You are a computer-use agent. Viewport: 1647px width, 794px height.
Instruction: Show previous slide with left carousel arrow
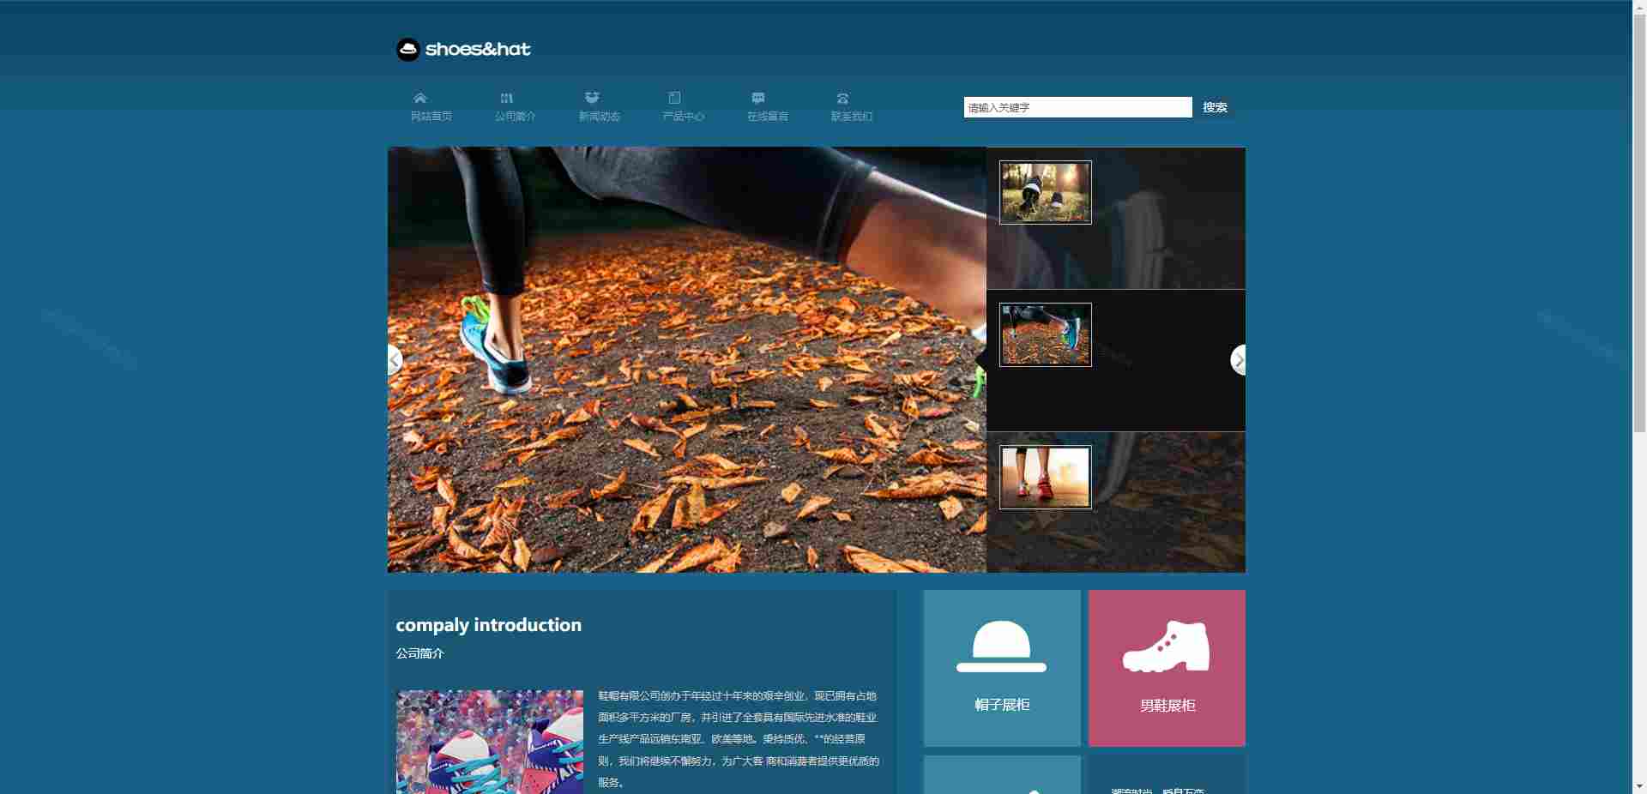pos(395,360)
